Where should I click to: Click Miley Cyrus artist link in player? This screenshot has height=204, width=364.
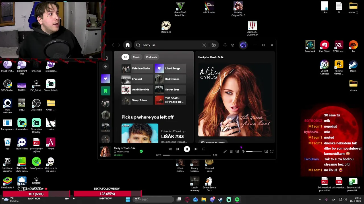123,152
